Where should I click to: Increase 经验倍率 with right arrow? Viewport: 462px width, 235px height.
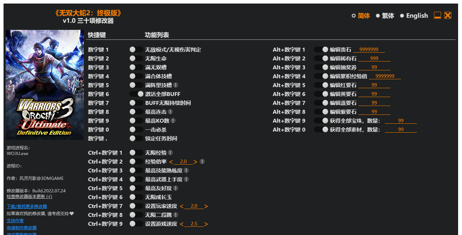(195, 162)
